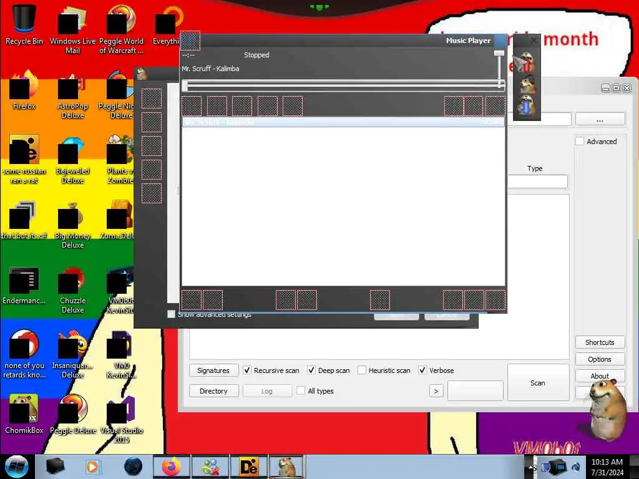Image resolution: width=639 pixels, height=479 pixels.
Task: Check the All types checkbox
Action: (301, 390)
